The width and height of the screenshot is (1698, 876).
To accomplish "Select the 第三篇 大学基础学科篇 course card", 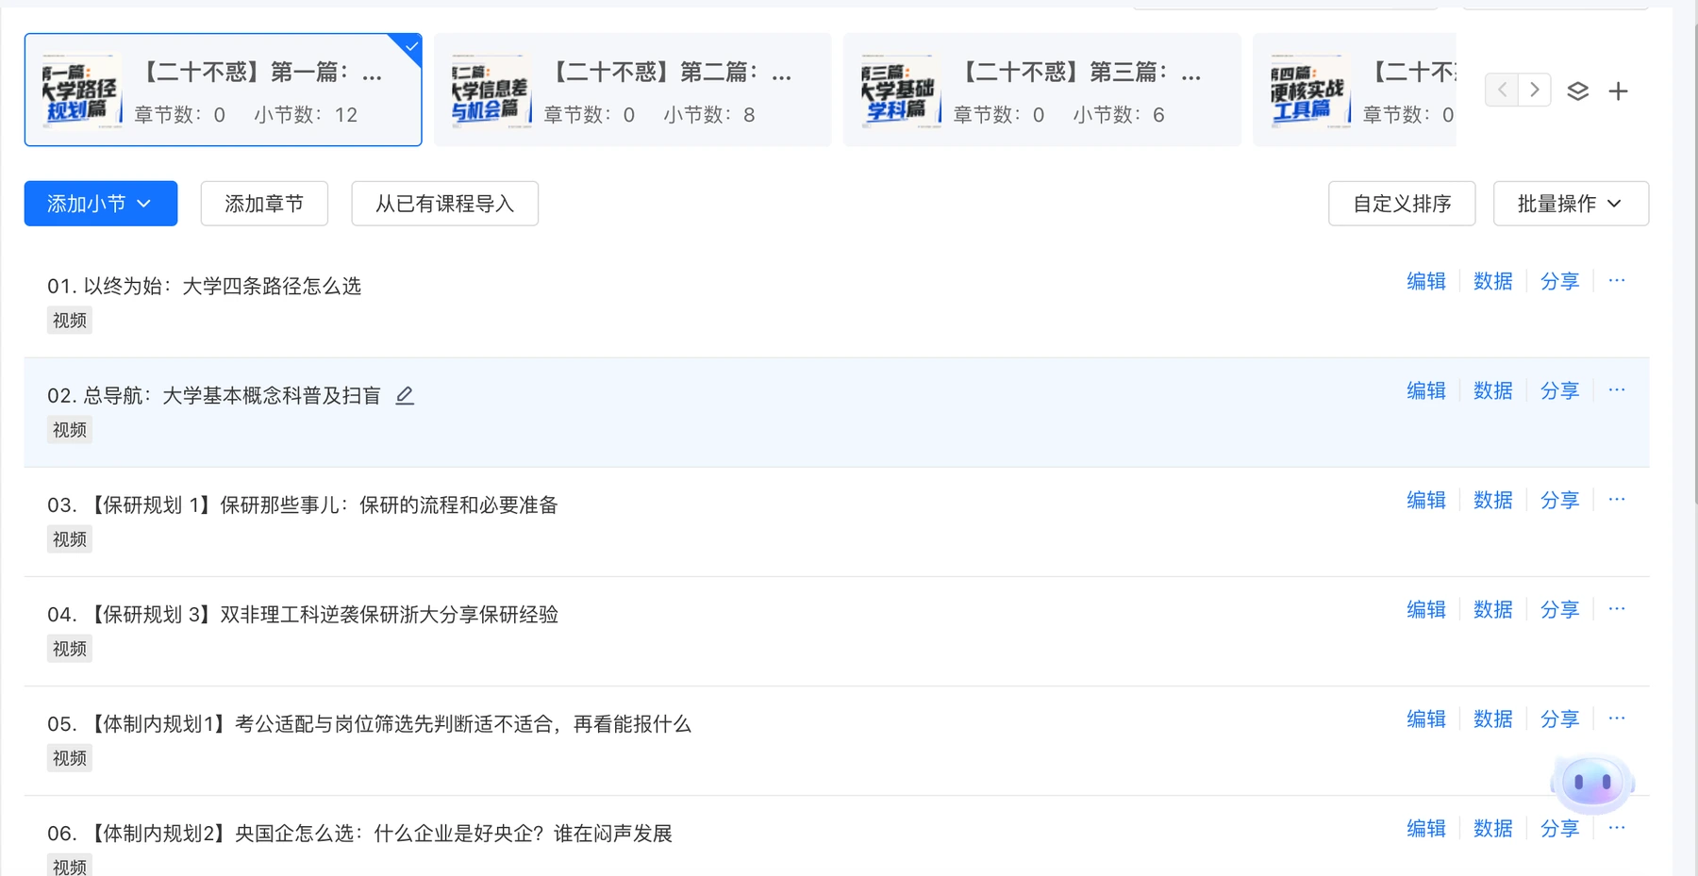I will [x=1042, y=90].
